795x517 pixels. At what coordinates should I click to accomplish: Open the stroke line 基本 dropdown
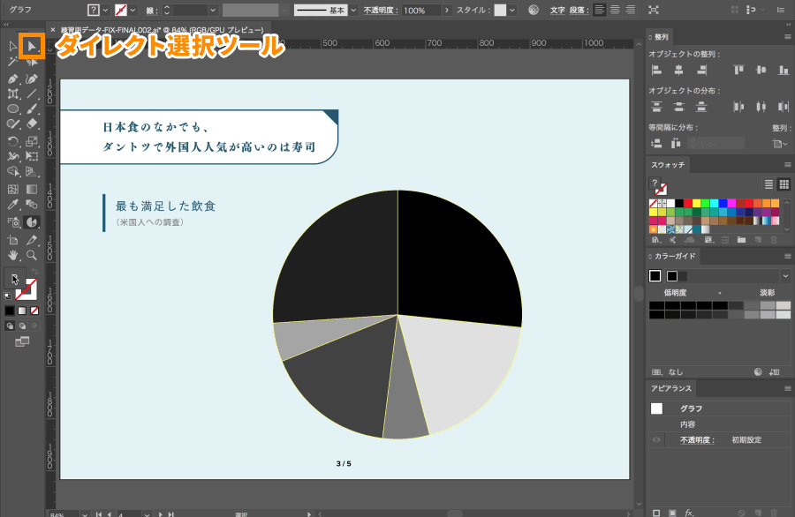(x=353, y=10)
